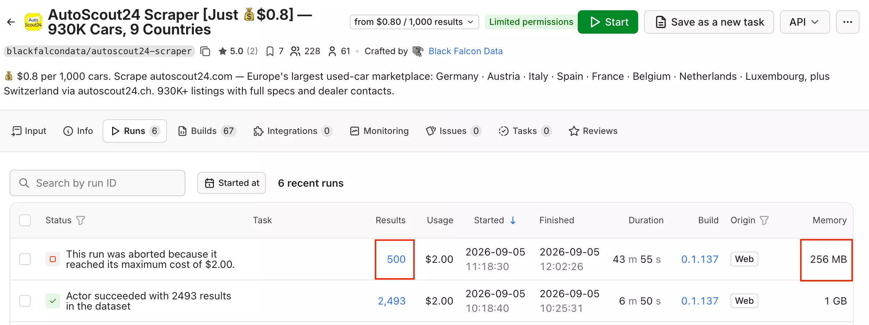Open build 0.1.137 of the aborted run
The image size is (869, 325).
[x=700, y=259]
